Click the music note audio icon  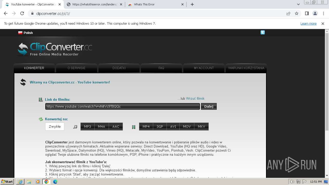(x=75, y=127)
